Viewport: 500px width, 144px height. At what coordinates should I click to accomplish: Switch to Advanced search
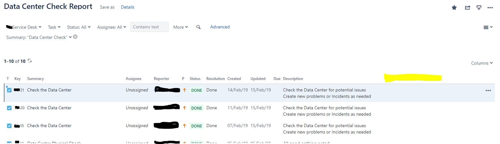[220, 27]
